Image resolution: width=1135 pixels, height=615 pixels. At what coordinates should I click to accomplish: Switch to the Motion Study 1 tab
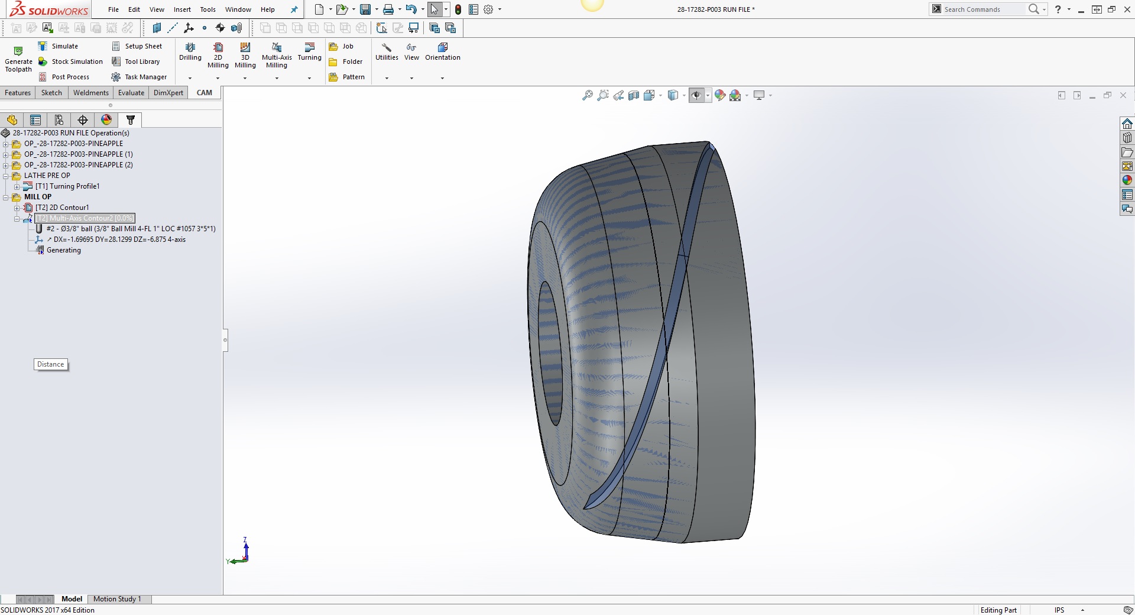pos(118,599)
